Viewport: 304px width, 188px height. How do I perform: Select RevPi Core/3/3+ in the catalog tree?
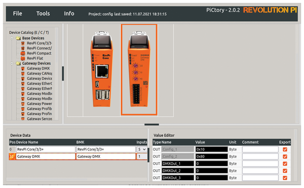click(x=40, y=43)
